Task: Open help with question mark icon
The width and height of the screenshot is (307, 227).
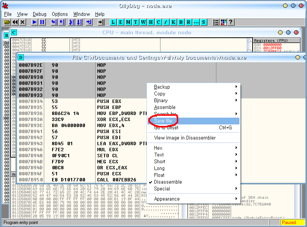Action: pyautogui.click(x=231, y=22)
